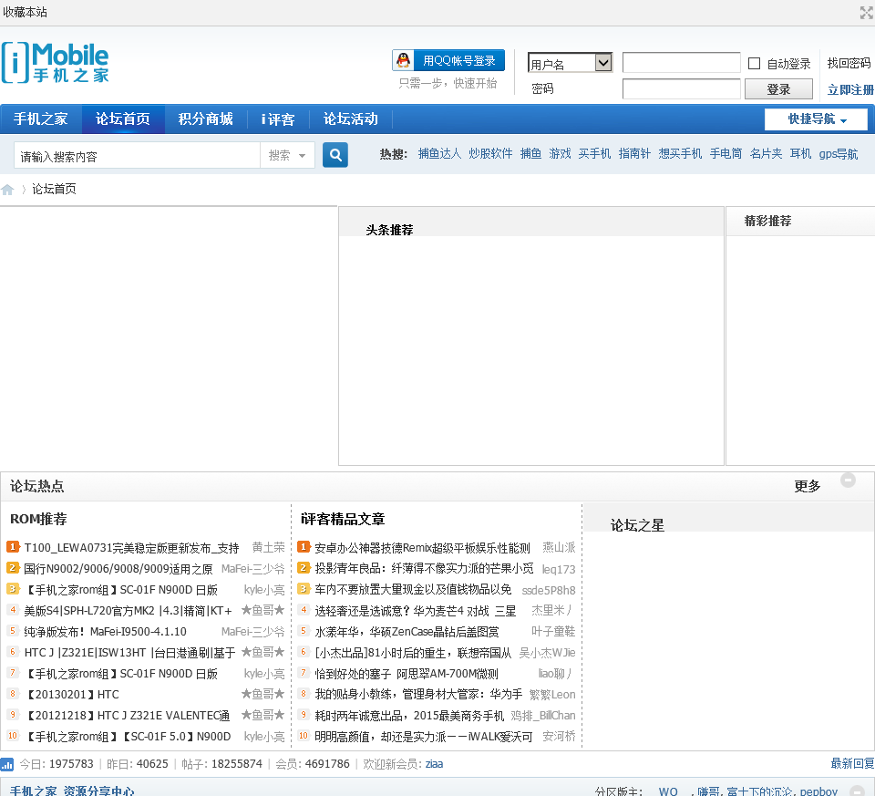Screen dimensions: 875x796
Task: Enable the 自动登录 checkbox
Action: [754, 64]
